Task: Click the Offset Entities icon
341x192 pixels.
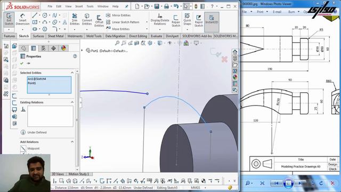Action: point(99,18)
